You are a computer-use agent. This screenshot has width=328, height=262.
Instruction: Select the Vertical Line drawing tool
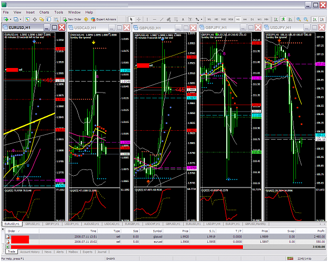[x=147, y=19]
